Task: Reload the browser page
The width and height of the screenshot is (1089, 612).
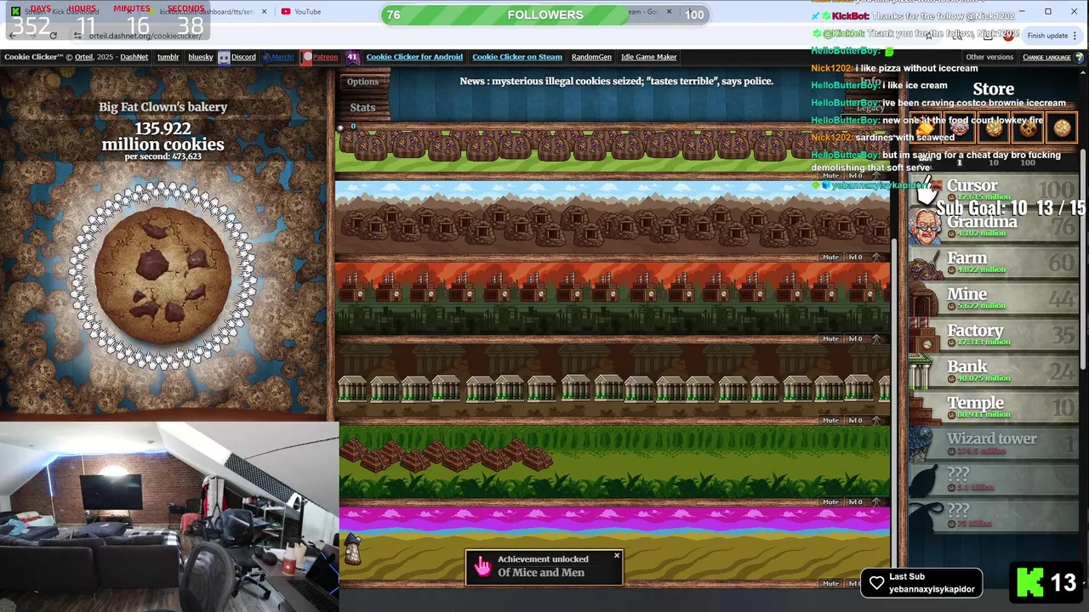Action: pos(53,36)
